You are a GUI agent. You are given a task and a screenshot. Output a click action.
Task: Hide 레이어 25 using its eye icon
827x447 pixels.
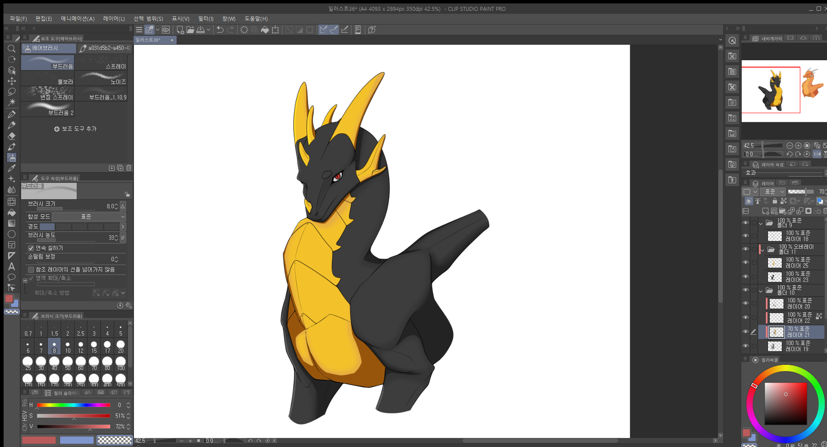point(746,262)
